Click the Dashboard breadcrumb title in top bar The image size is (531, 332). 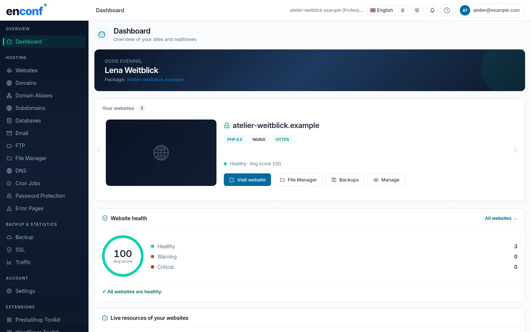pyautogui.click(x=110, y=10)
